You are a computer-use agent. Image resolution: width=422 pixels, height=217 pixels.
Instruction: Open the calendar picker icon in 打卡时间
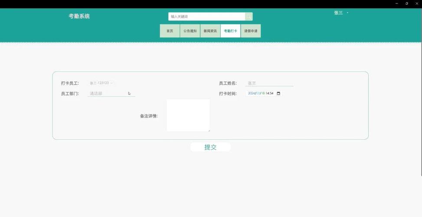point(278,93)
